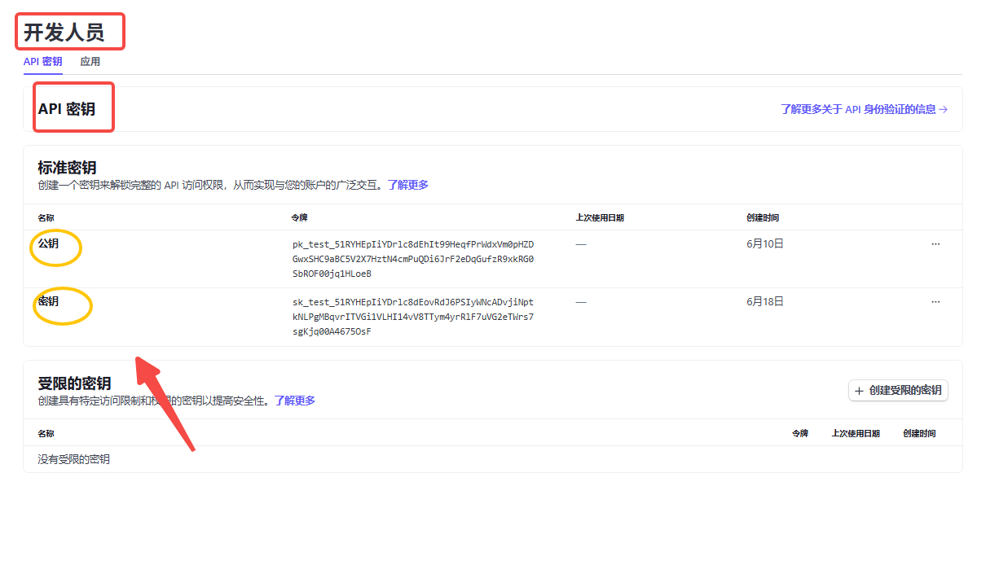This screenshot has height=587, width=986.
Task: Click the arrow icon after API 身份验证 link
Action: click(944, 108)
